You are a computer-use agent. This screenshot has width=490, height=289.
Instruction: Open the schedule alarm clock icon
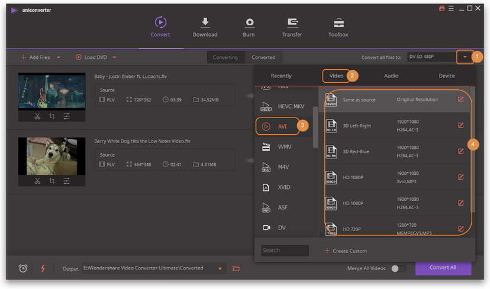pyautogui.click(x=23, y=268)
